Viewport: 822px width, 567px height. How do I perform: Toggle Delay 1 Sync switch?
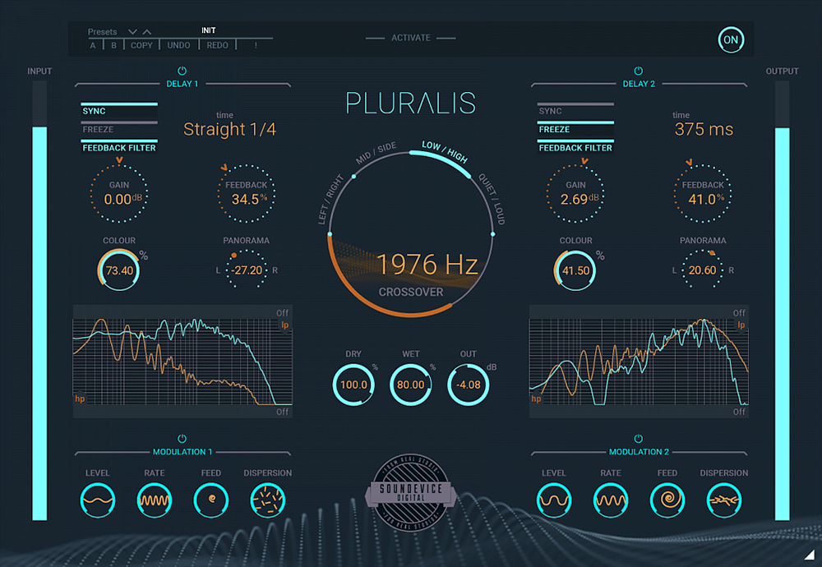coord(119,110)
